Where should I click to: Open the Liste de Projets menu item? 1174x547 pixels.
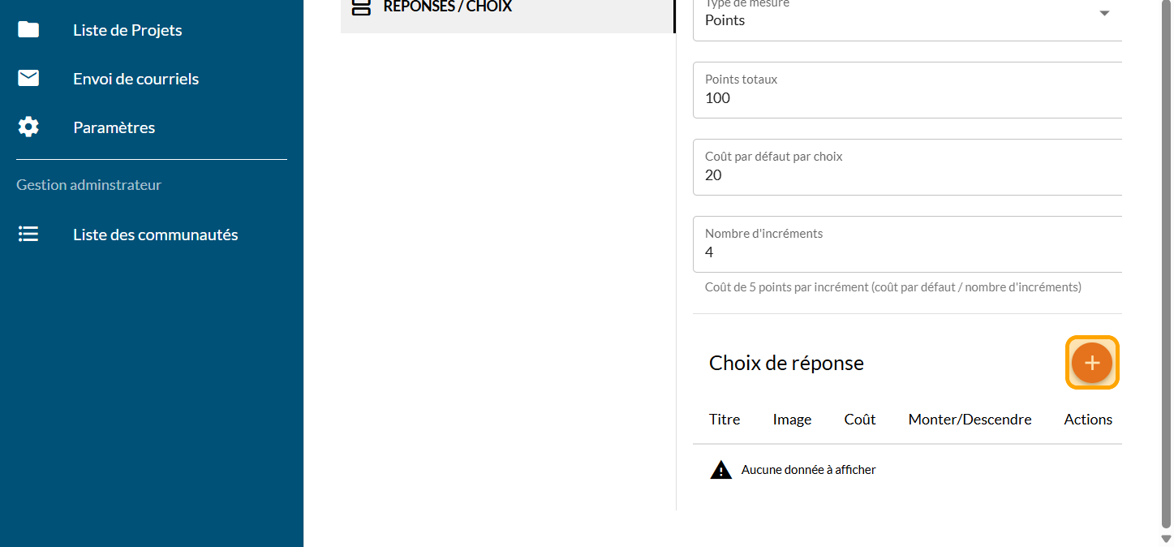coord(127,30)
